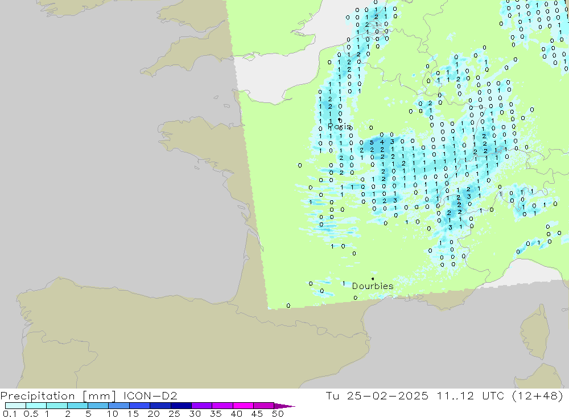This screenshot has height=417, width=569.
Task: Pick the 35–40 mm legend swatch
Action: coord(222,406)
